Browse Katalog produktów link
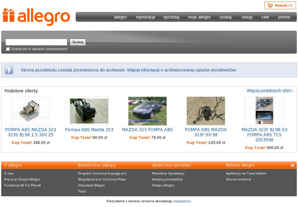This screenshot has height=207, width=298. coord(167,179)
